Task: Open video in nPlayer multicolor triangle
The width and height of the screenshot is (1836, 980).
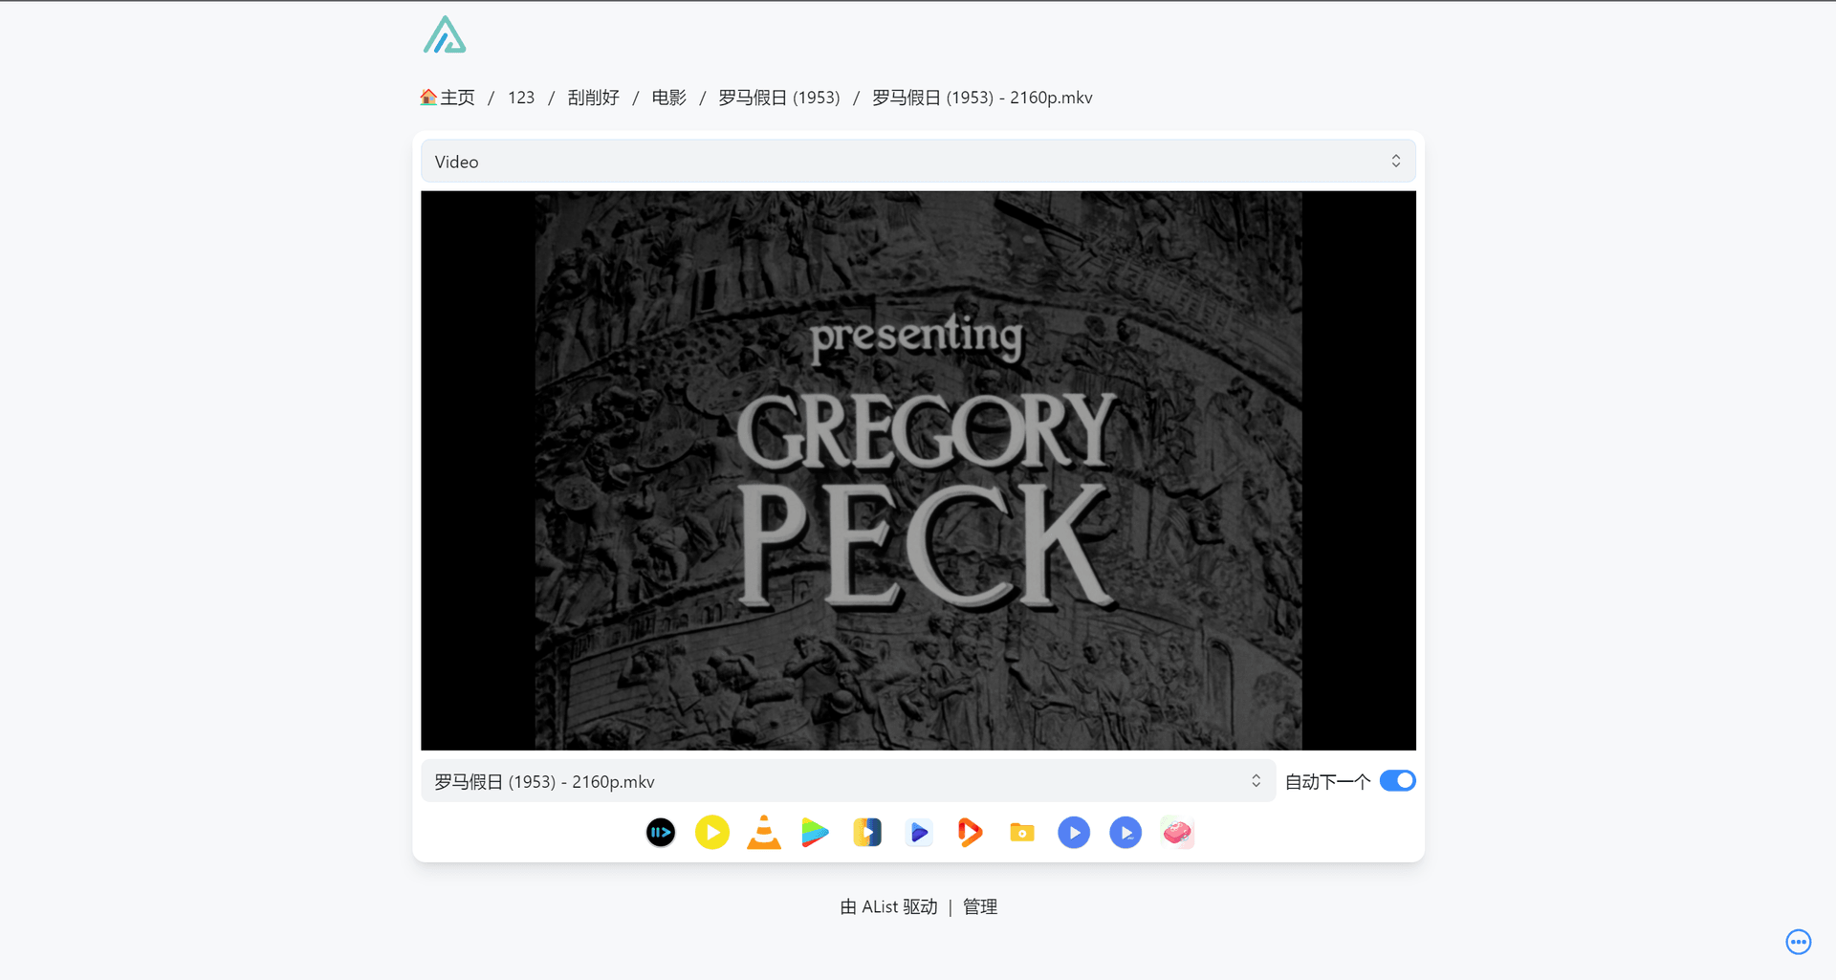Action: click(x=816, y=833)
